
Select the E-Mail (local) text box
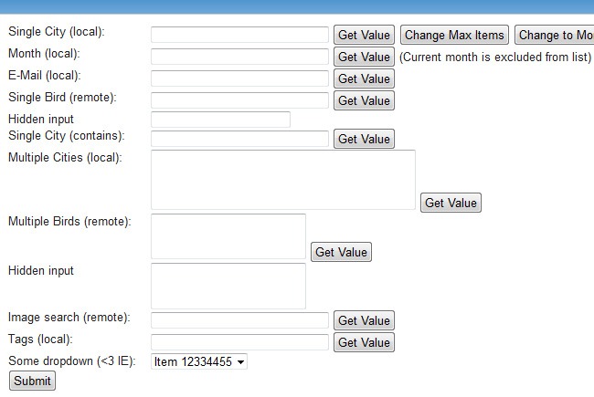click(x=239, y=78)
